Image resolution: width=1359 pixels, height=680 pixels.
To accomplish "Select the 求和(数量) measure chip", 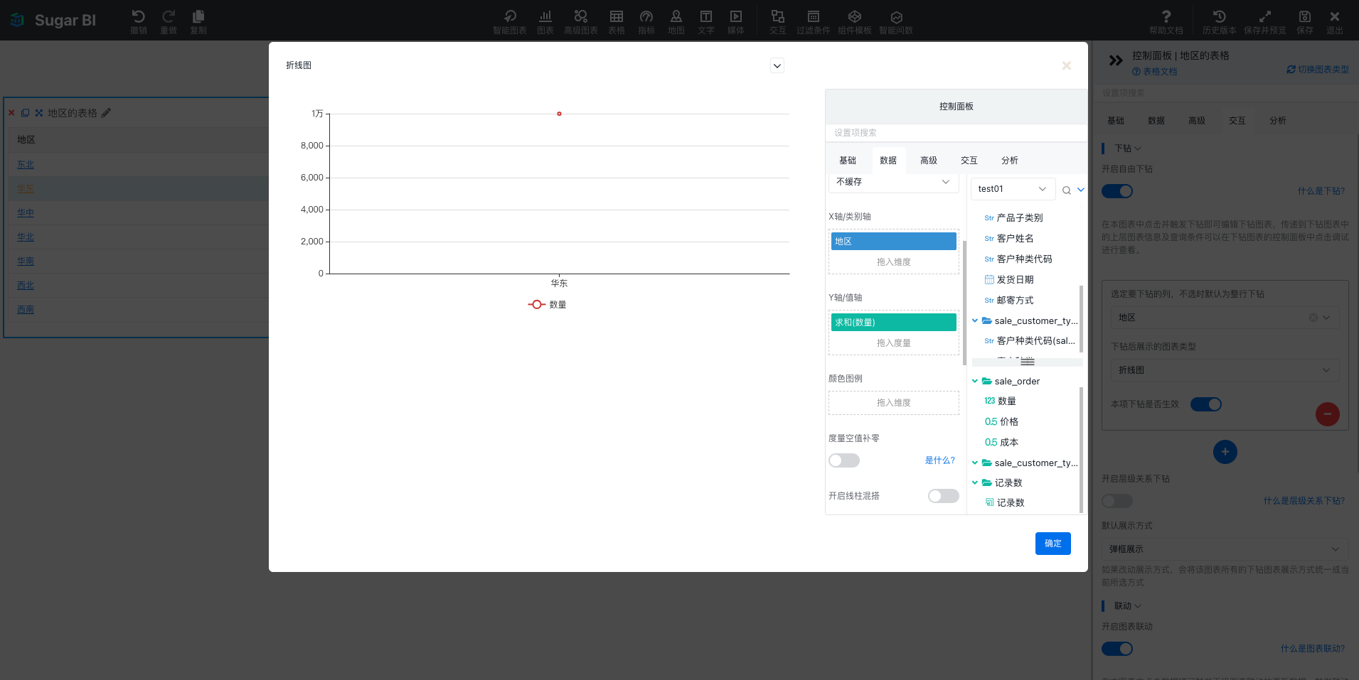I will [x=894, y=323].
